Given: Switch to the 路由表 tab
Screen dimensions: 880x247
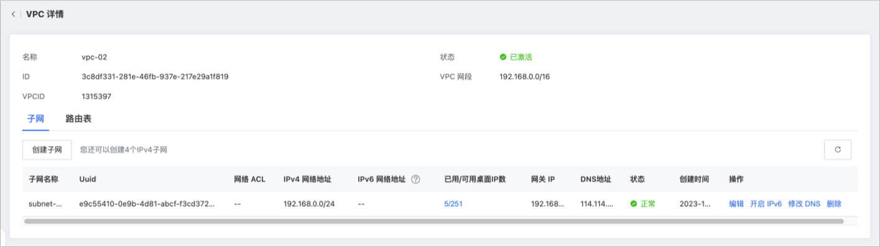Looking at the screenshot, I should 78,118.
